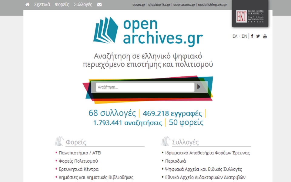Screen dimensions: 291x182
Task: Open the Φορείς menu item
Action: click(62, 5)
